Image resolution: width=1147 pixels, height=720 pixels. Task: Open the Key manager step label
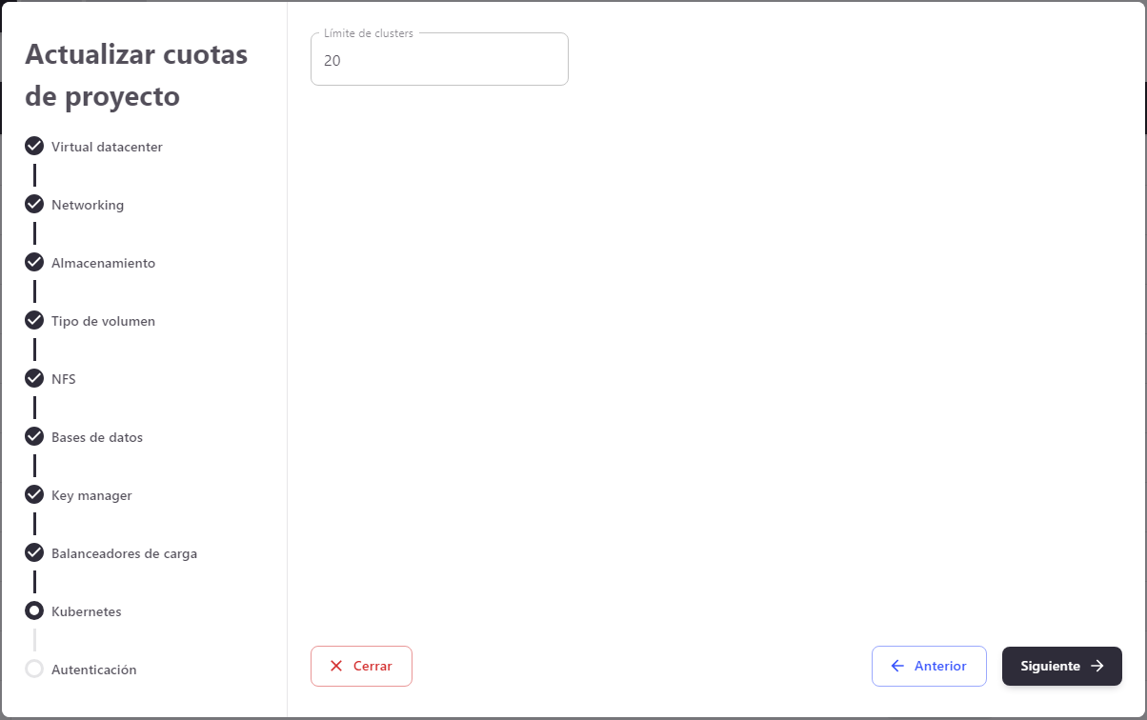tap(91, 495)
